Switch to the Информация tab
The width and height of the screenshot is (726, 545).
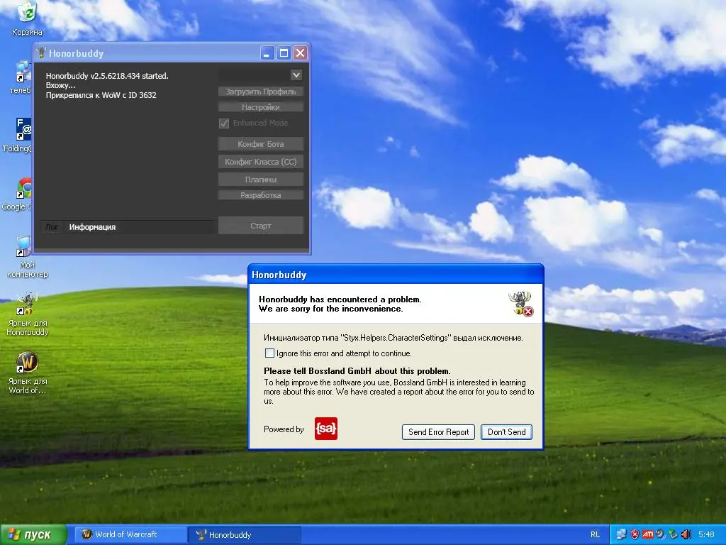click(x=92, y=227)
